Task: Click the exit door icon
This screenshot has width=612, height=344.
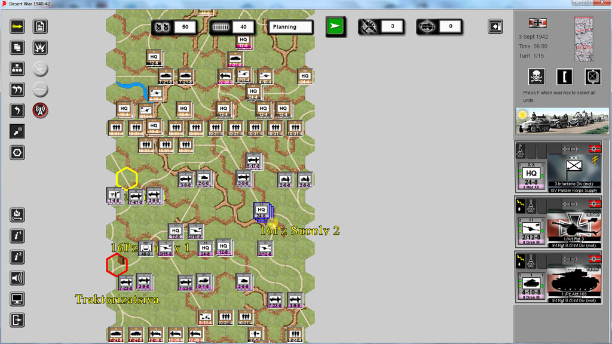Action: 17,320
